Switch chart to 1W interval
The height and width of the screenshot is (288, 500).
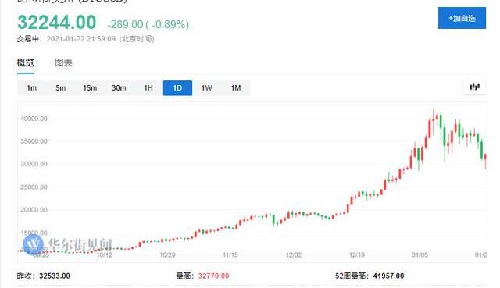click(206, 88)
